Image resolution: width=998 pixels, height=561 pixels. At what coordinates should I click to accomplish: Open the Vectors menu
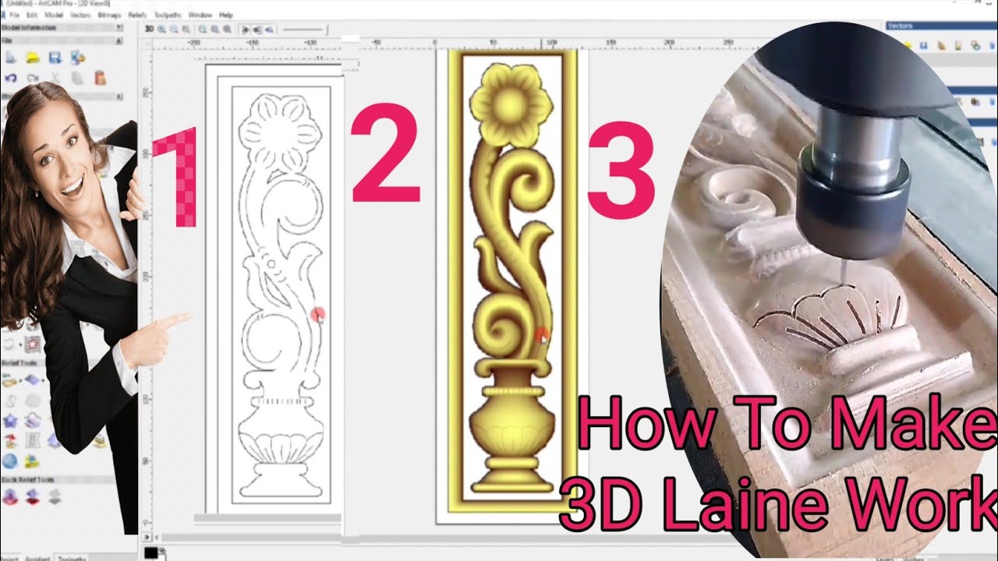point(80,15)
